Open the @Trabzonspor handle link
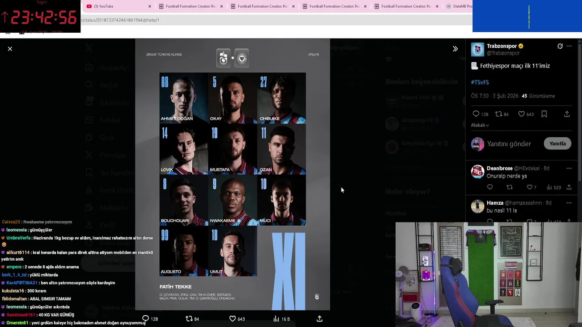582x327 pixels. (503, 53)
